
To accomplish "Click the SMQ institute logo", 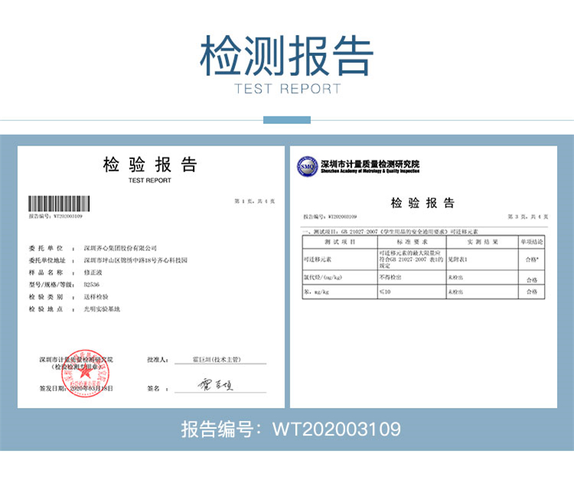I will (x=308, y=166).
